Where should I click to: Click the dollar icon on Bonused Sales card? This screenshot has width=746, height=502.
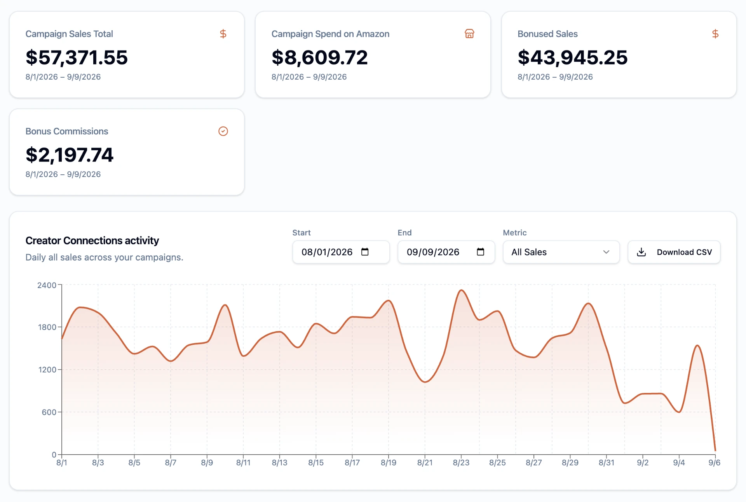click(715, 34)
